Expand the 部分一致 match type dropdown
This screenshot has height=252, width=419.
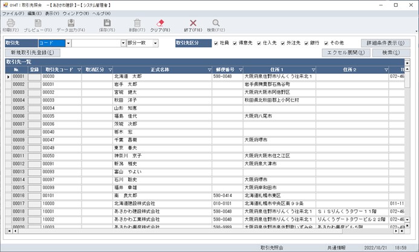point(155,44)
